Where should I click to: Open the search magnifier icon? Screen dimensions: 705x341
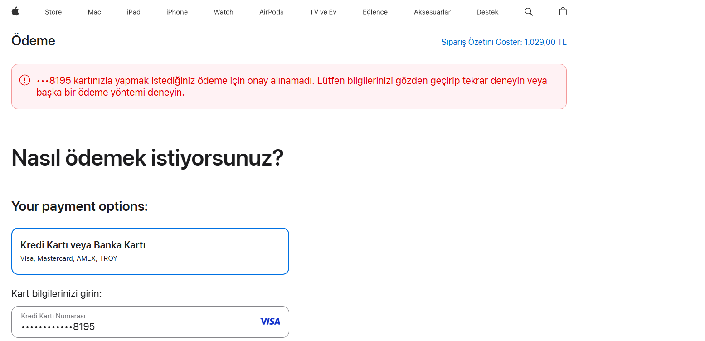pyautogui.click(x=529, y=12)
